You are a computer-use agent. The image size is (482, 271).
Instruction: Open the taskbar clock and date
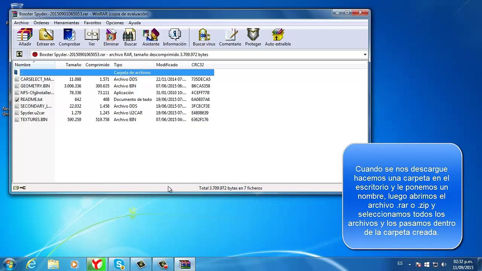pyautogui.click(x=463, y=264)
